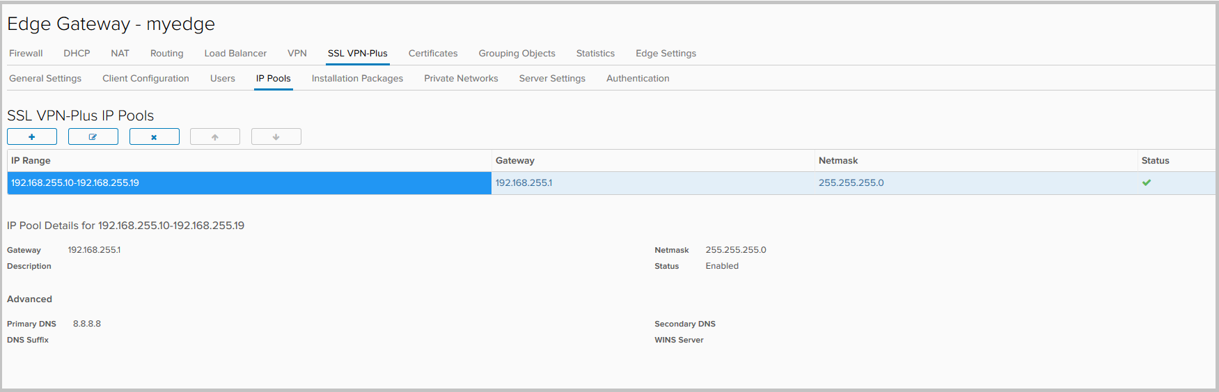The image size is (1219, 392).
Task: Open the Load Balancer tab
Action: tap(235, 54)
